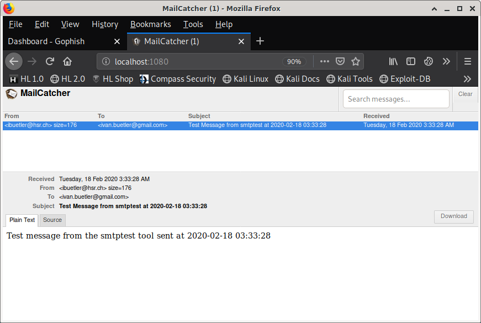
Task: Open page actions three-dot menu
Action: pyautogui.click(x=325, y=61)
